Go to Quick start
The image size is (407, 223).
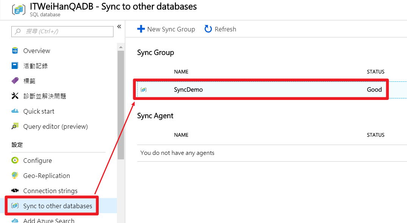pyautogui.click(x=39, y=111)
